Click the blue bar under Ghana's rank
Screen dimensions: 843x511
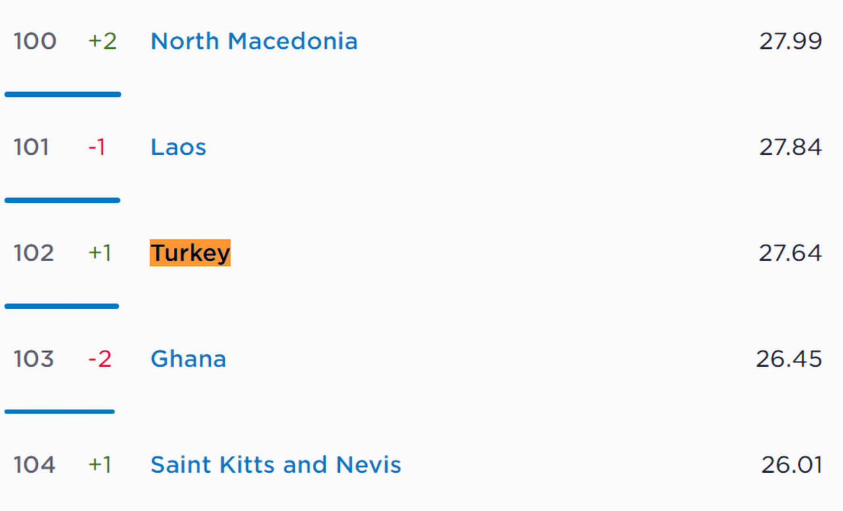tap(59, 412)
